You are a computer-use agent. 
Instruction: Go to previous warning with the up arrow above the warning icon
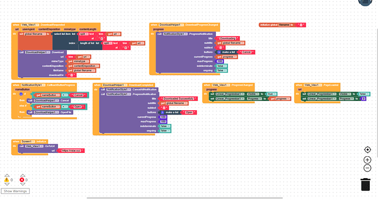tap(7, 175)
